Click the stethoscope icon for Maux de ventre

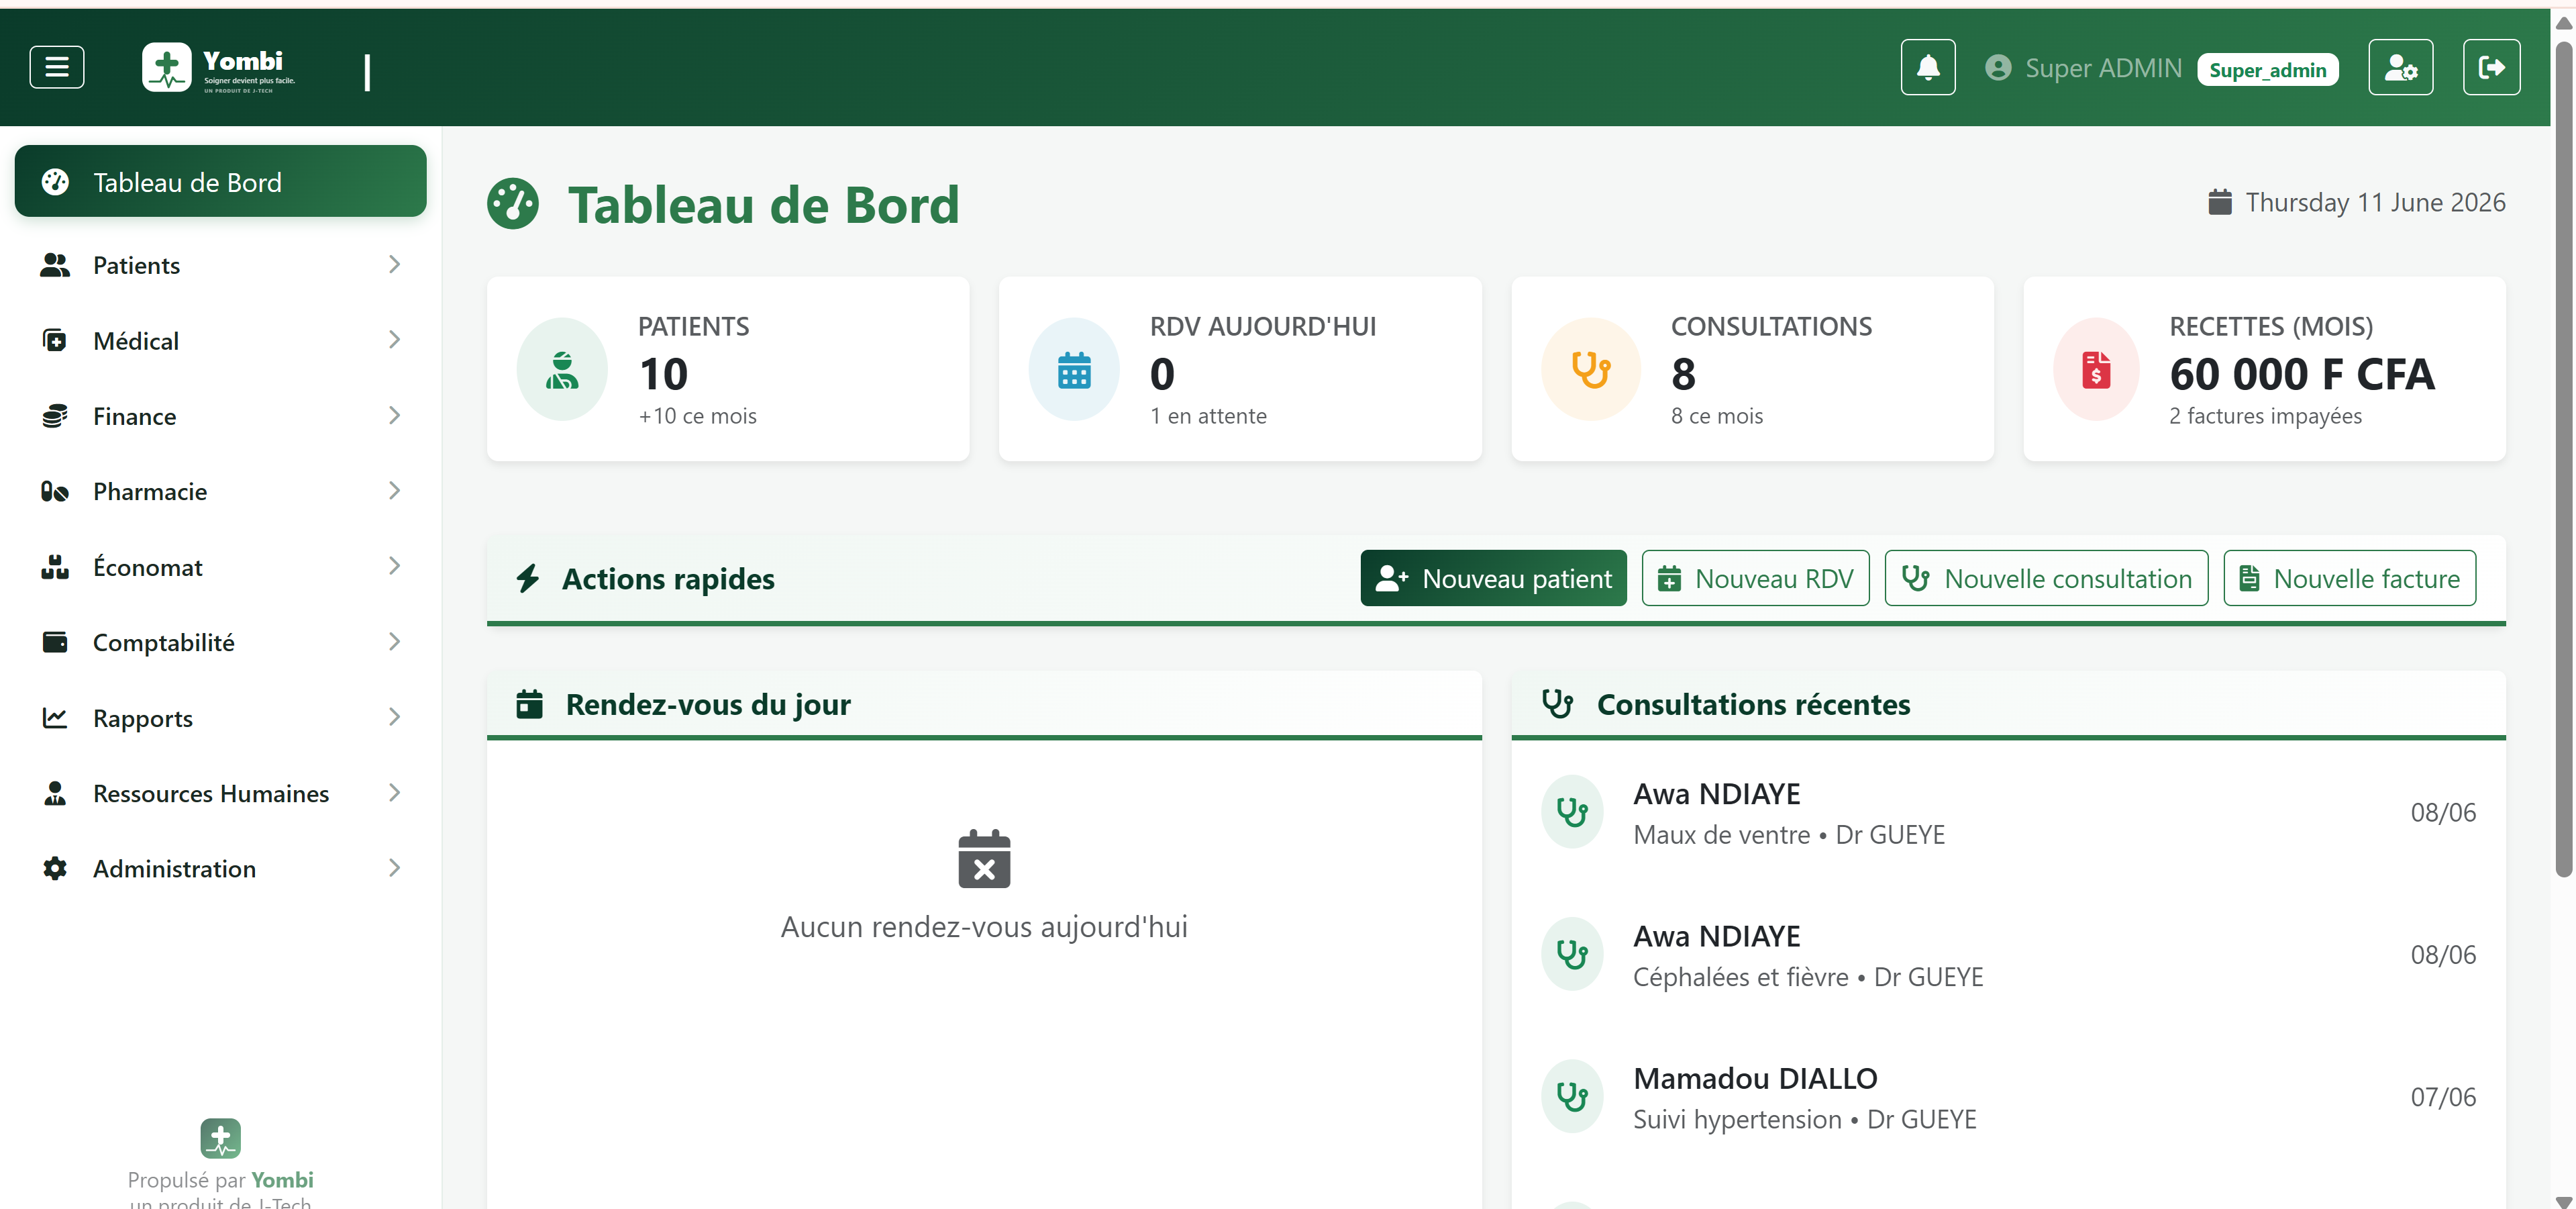[x=1572, y=812]
